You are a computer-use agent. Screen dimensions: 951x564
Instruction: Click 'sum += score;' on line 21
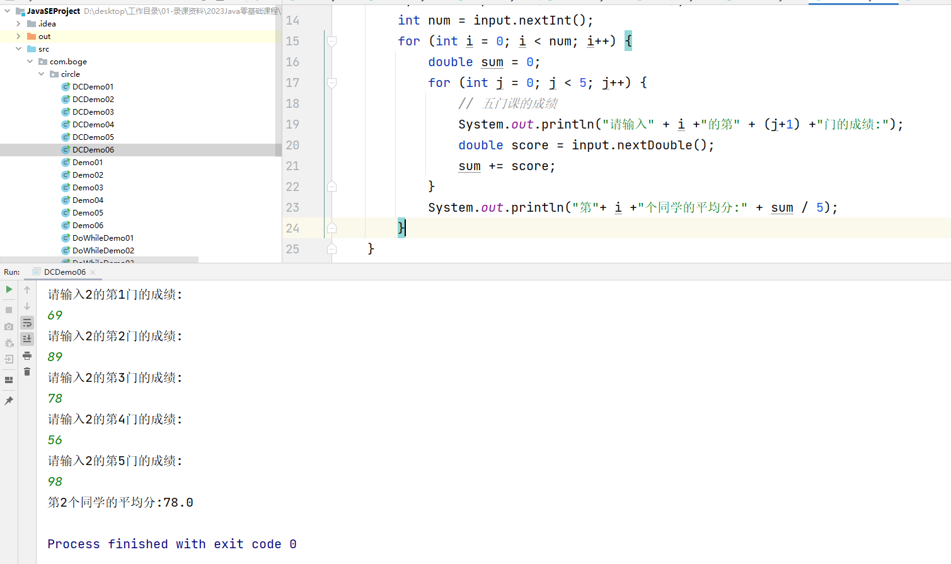(507, 166)
